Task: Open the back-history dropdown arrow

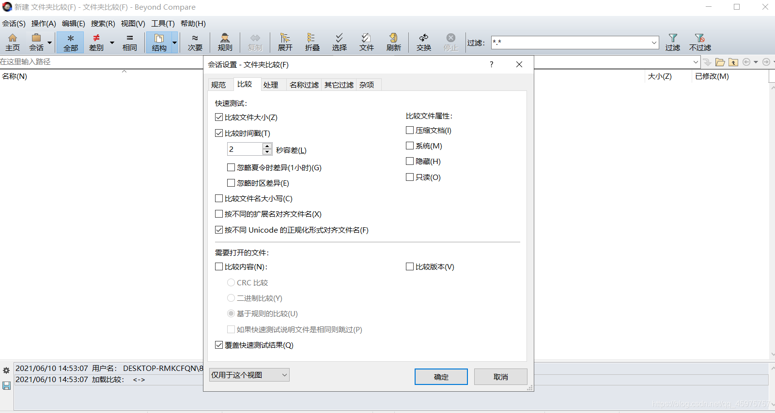Action: [x=756, y=62]
